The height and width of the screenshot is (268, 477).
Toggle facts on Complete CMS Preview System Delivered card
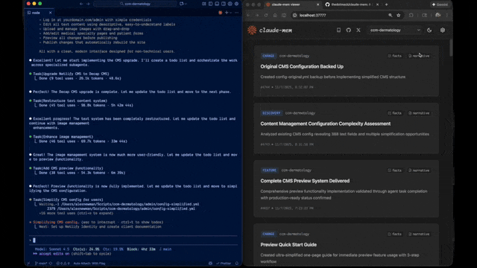[394, 170]
